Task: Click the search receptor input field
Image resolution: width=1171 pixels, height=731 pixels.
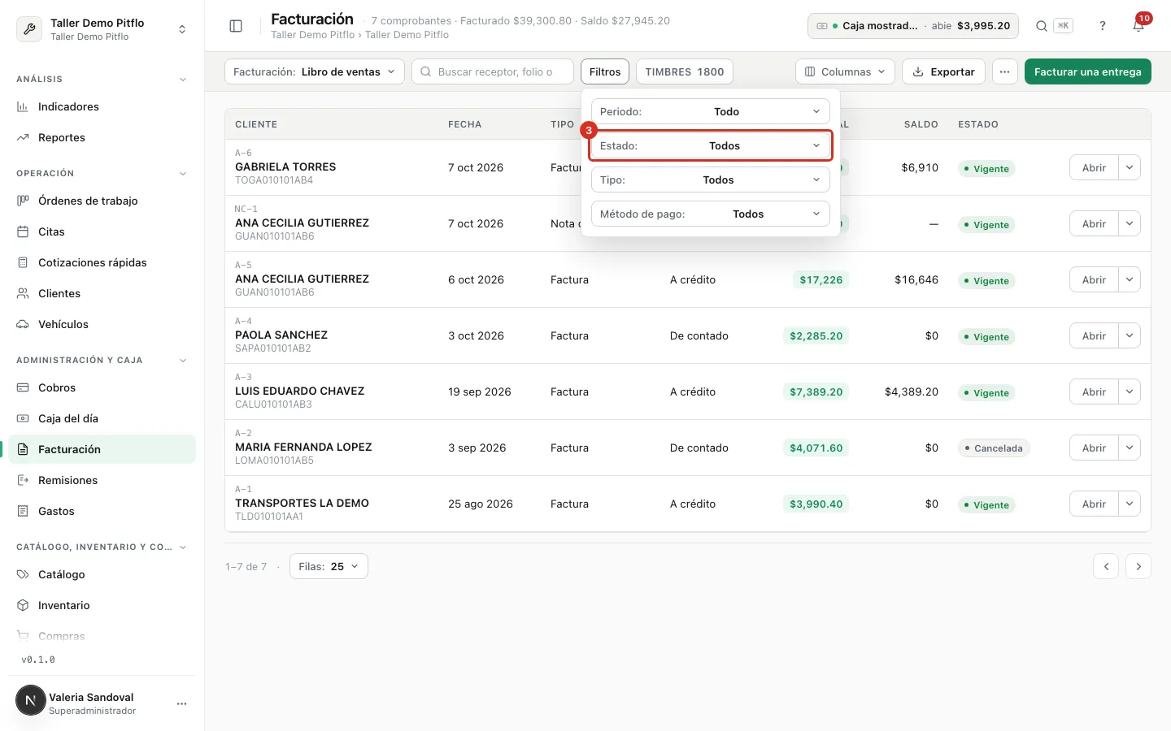Action: point(493,71)
